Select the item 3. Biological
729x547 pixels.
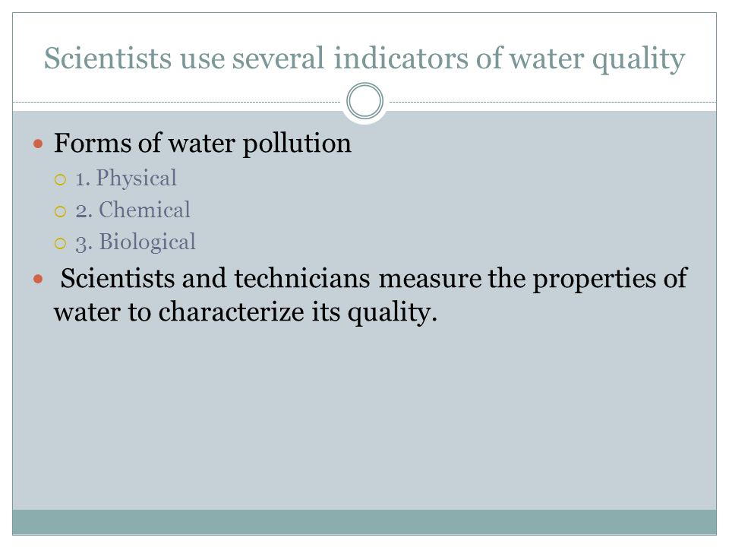[x=135, y=242]
